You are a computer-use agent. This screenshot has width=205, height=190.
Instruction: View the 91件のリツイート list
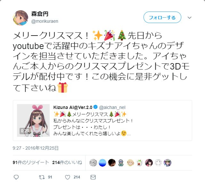(x=31, y=162)
